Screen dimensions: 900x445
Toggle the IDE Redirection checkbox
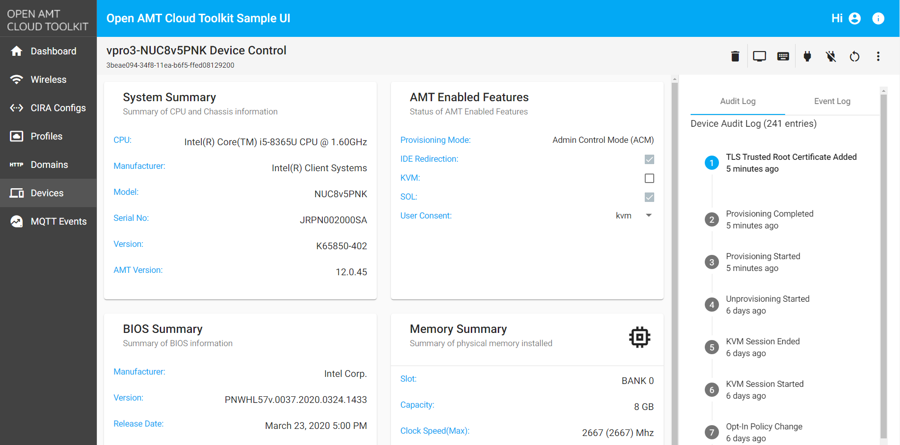(x=649, y=159)
